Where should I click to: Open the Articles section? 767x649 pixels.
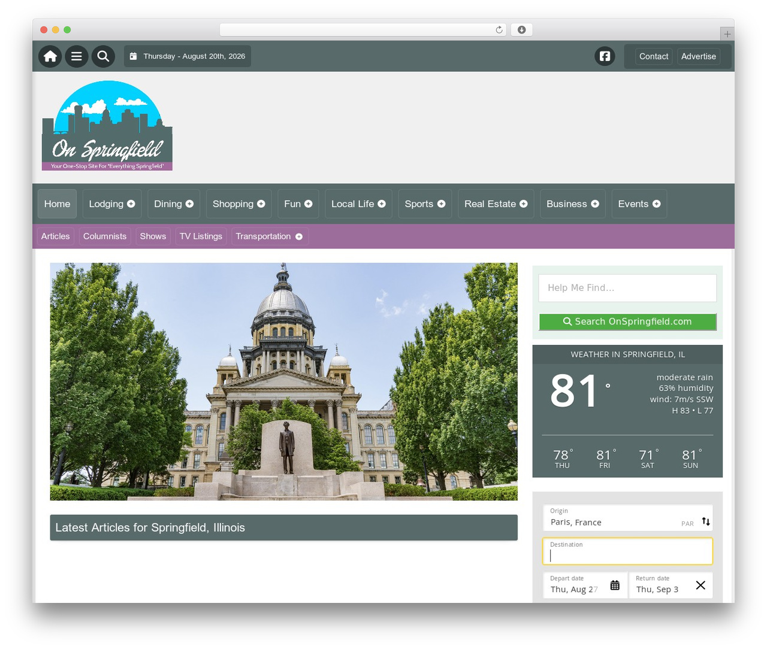(x=55, y=236)
